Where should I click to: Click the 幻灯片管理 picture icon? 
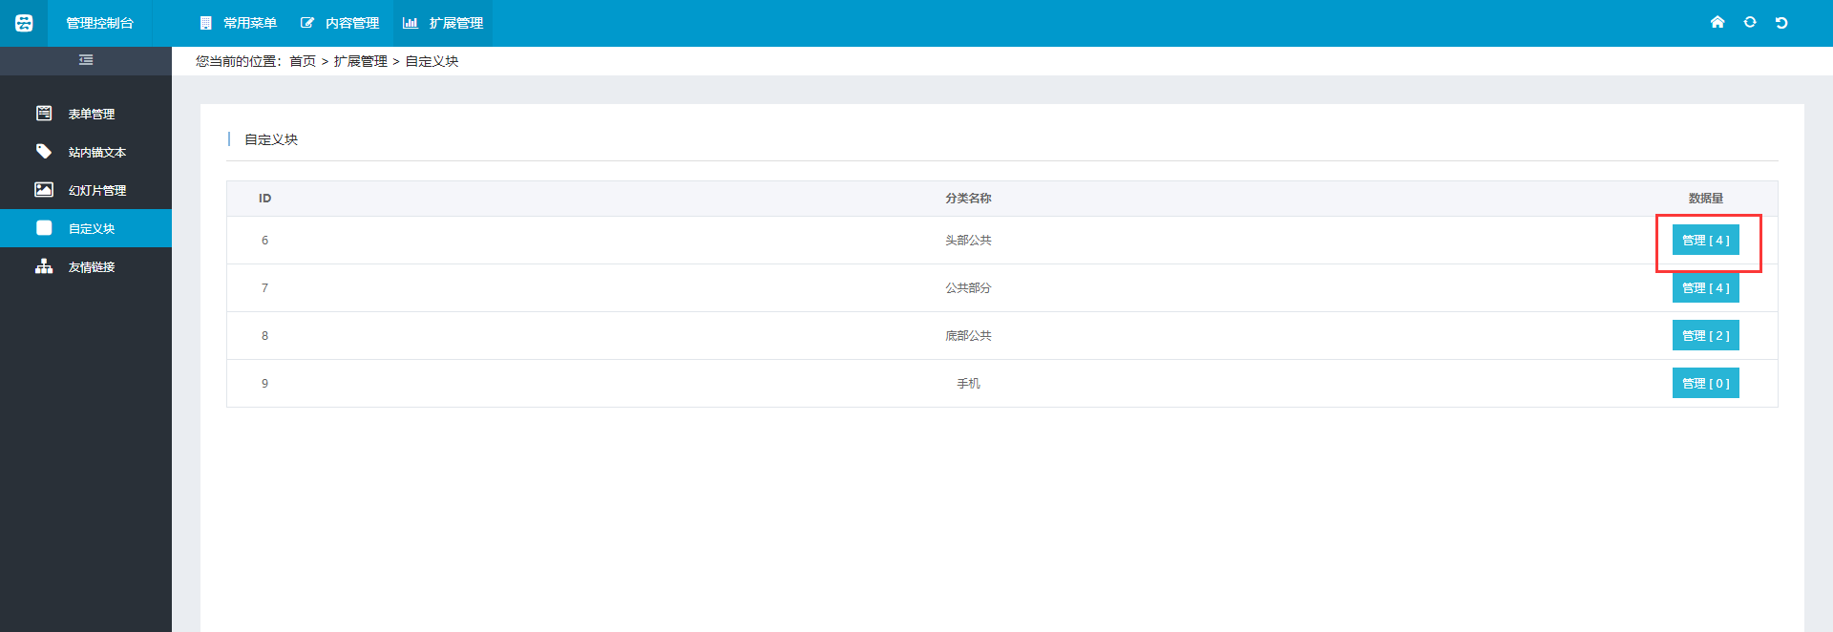44,189
